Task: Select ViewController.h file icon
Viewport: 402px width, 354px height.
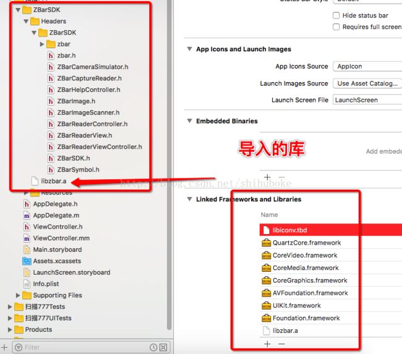Action: pyautogui.click(x=27, y=227)
